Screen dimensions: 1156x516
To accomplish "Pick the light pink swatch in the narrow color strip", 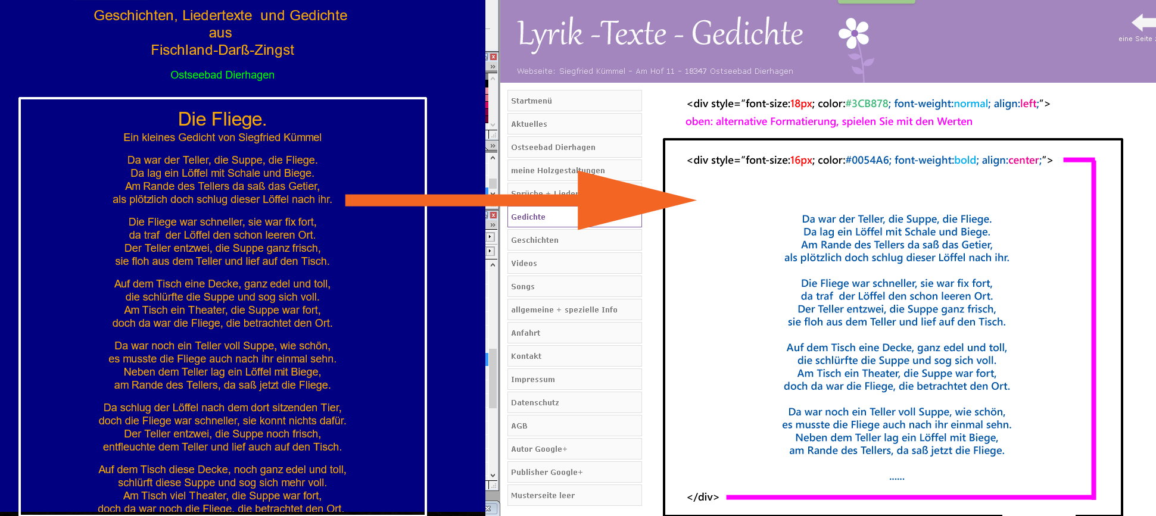I will (487, 90).
